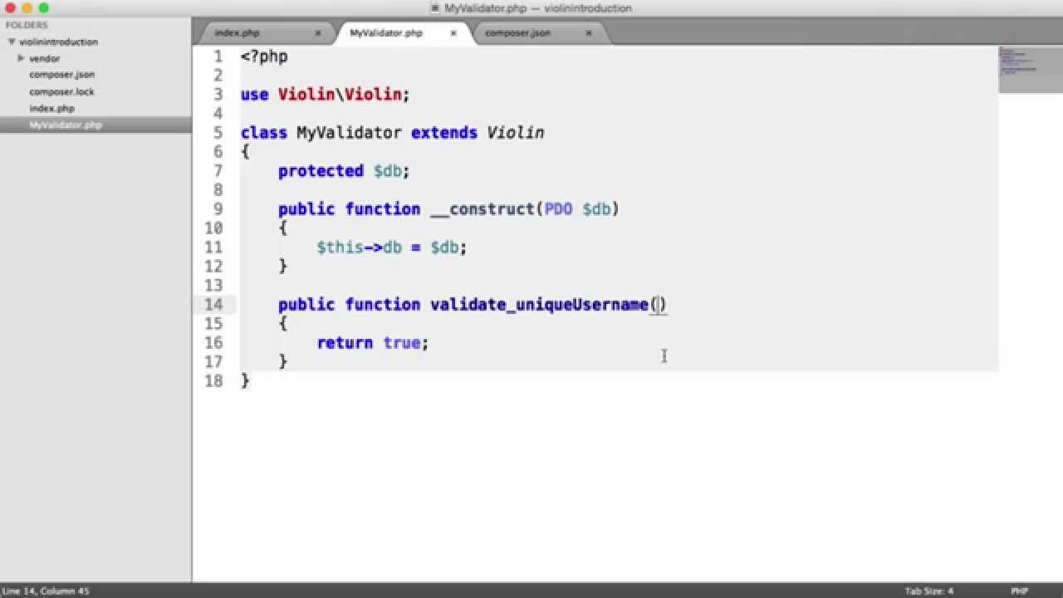Click the italic 'Violin' parent class name
The height and width of the screenshot is (598, 1063).
[516, 133]
